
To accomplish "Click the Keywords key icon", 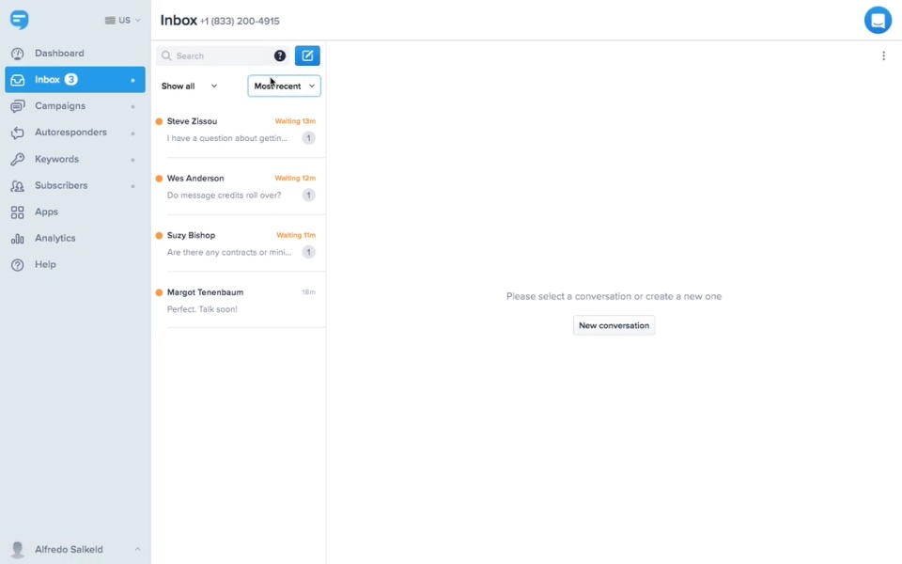I will [18, 160].
